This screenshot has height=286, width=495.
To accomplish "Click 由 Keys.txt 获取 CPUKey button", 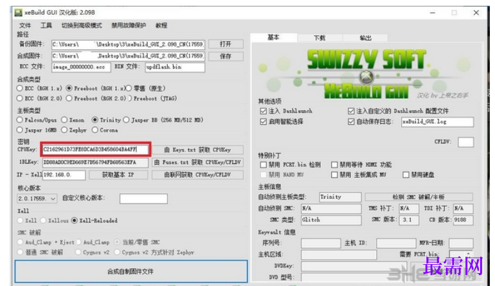I will pyautogui.click(x=197, y=150).
